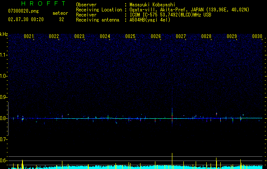Click the meteor label
This screenshot has width=267, height=169.
pyautogui.click(x=60, y=13)
